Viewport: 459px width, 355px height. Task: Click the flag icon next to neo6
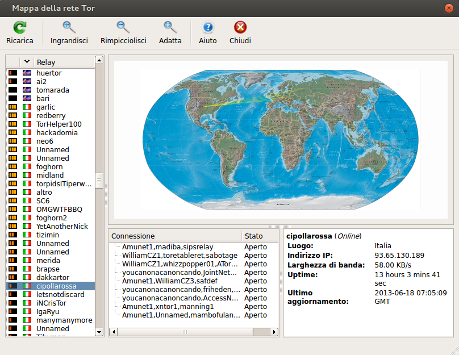point(27,141)
